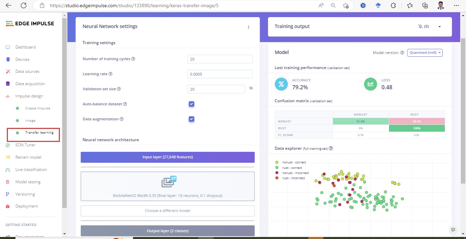Screen dimensions: 466x239
Task: Click the Data explorer help icon
Action: pos(331,148)
